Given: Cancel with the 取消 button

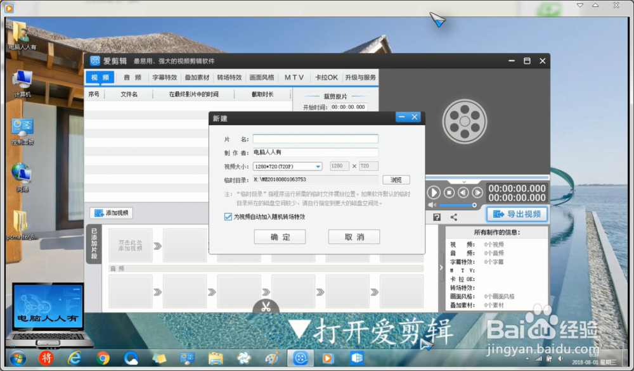Looking at the screenshot, I should click(x=354, y=237).
